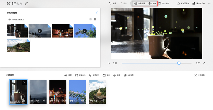The image size is (213, 110).
Task: Select the 0.5 flower storyboard clip
Action: 77,92
